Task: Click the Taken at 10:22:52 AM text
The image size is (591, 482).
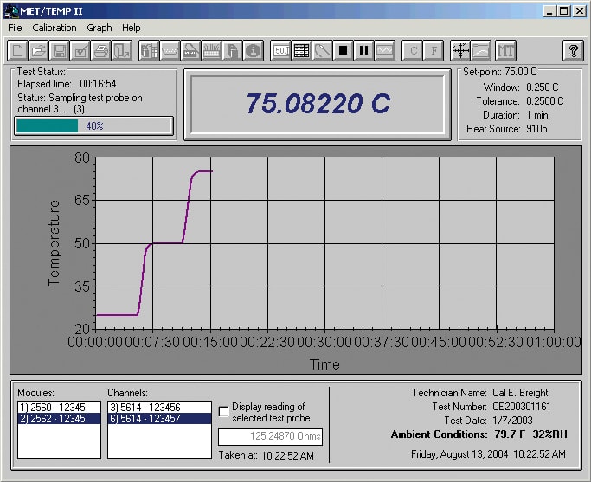Action: click(x=267, y=456)
